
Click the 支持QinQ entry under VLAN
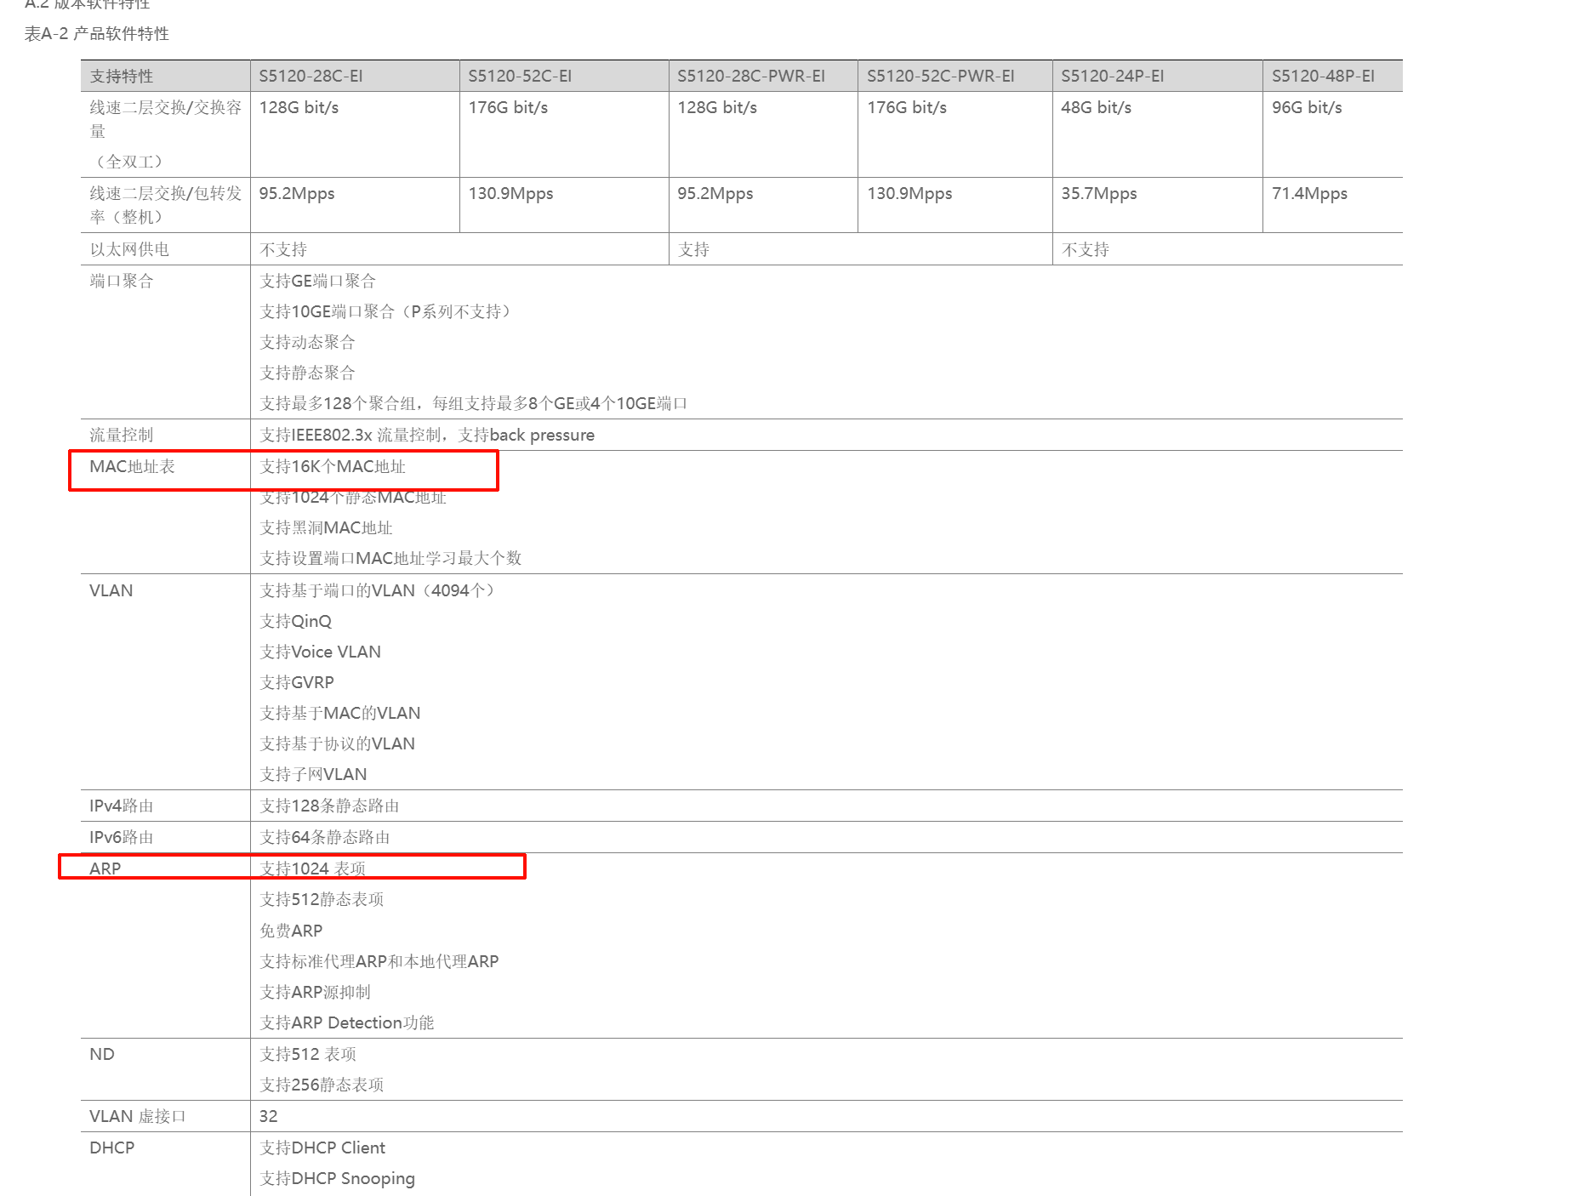pos(296,621)
